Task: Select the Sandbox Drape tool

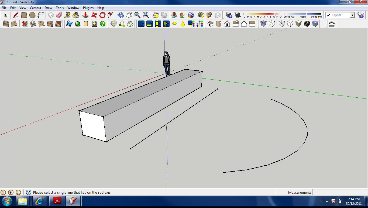Action: [x=41, y=24]
